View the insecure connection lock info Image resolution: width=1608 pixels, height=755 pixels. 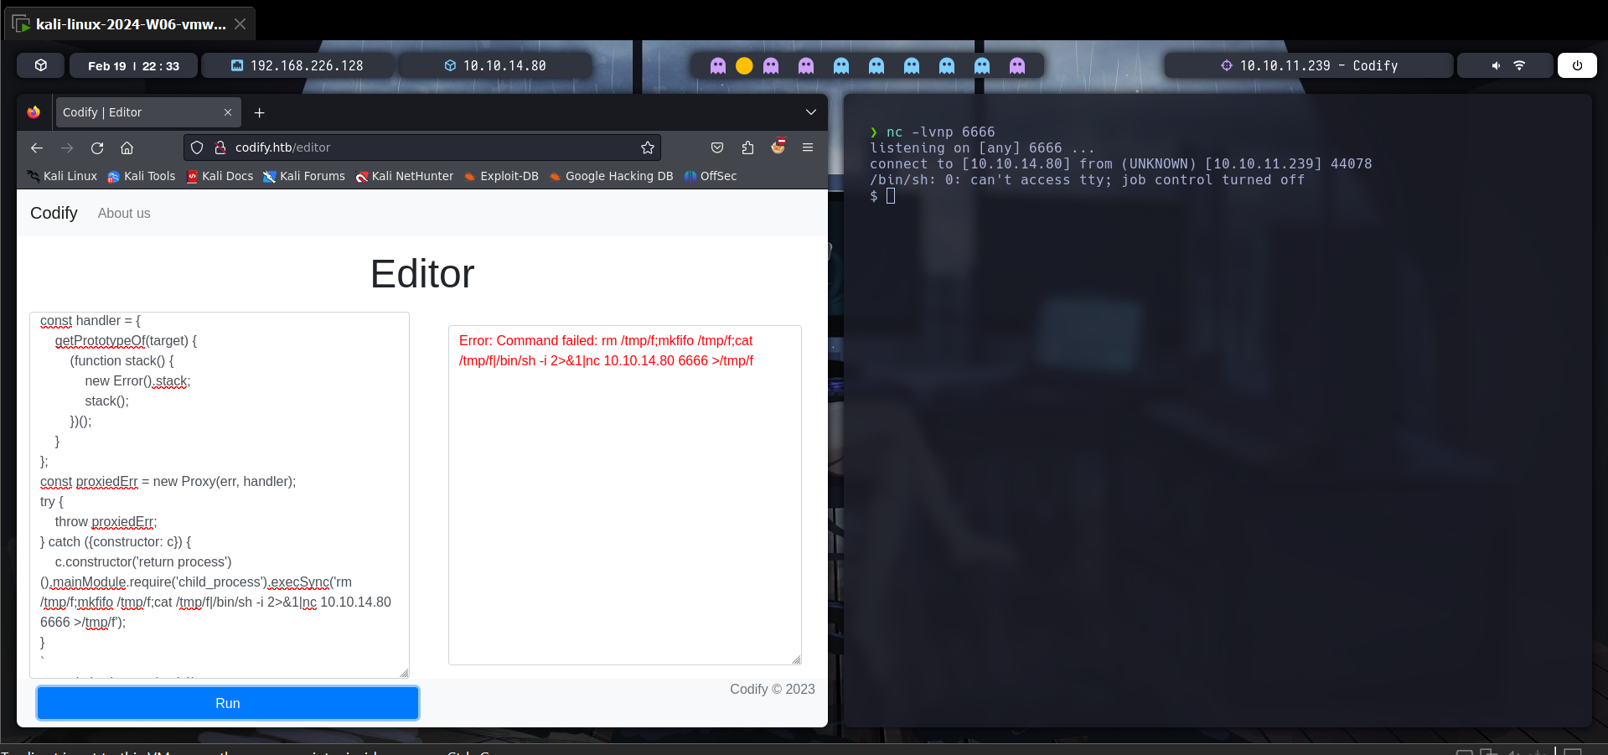click(x=220, y=147)
